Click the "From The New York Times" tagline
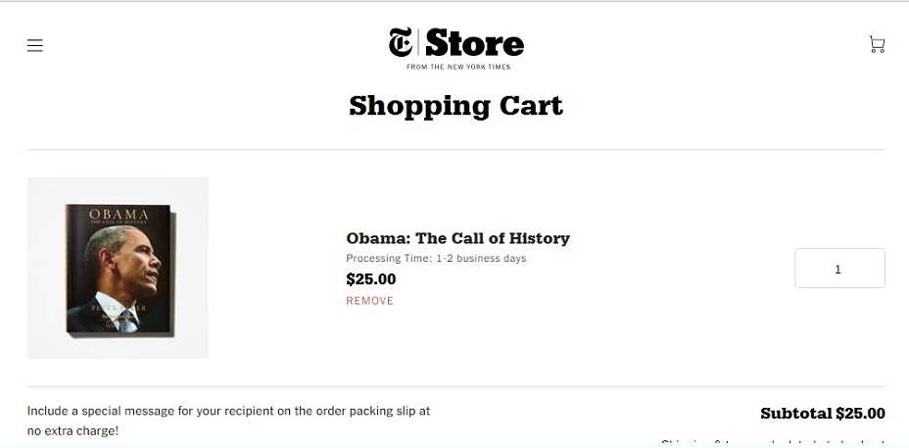The image size is (909, 448). click(458, 67)
